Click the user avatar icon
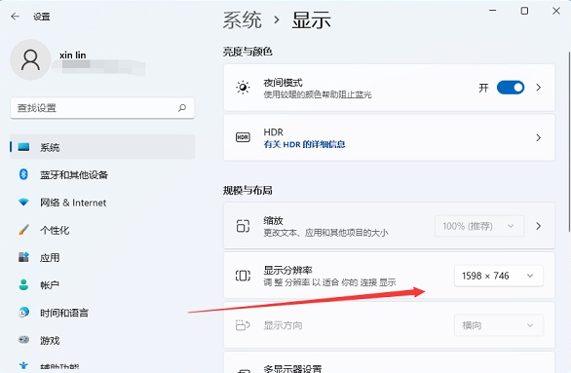 point(30,60)
